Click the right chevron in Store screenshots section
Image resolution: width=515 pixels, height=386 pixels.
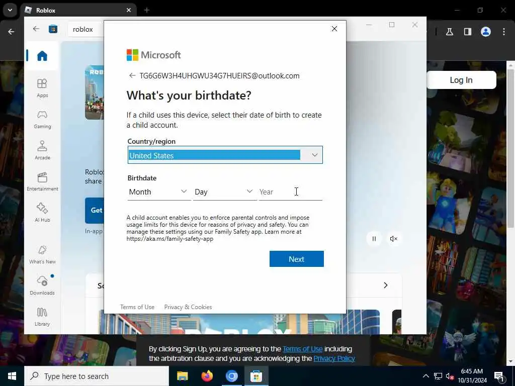[386, 285]
